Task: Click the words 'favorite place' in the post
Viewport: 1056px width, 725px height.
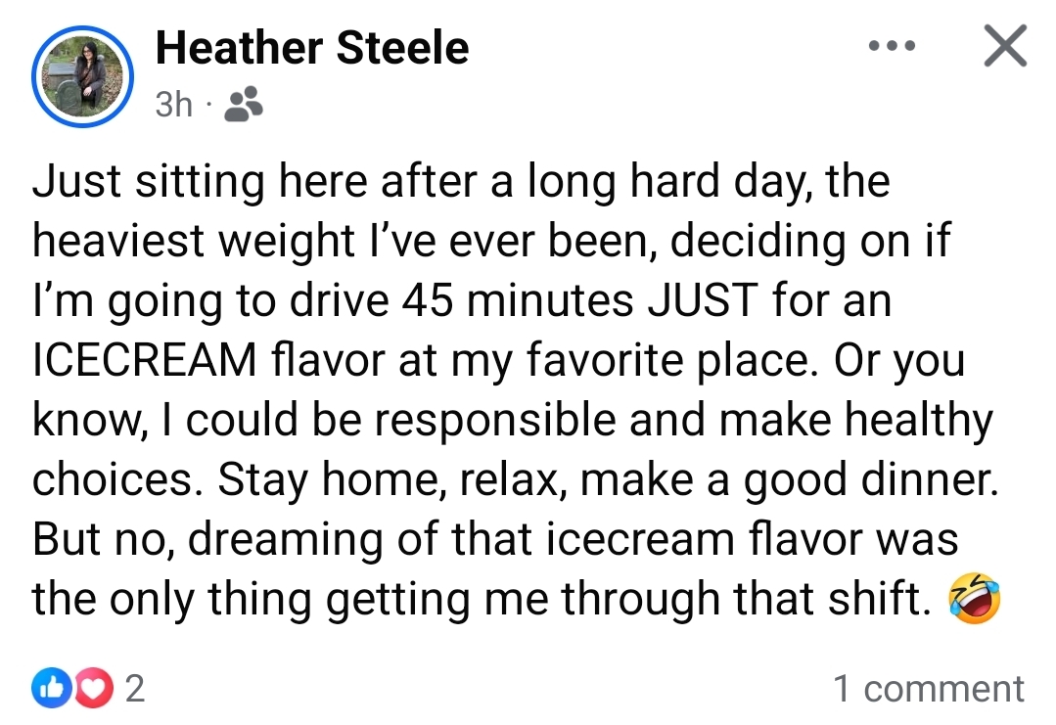Action: pyautogui.click(x=667, y=361)
